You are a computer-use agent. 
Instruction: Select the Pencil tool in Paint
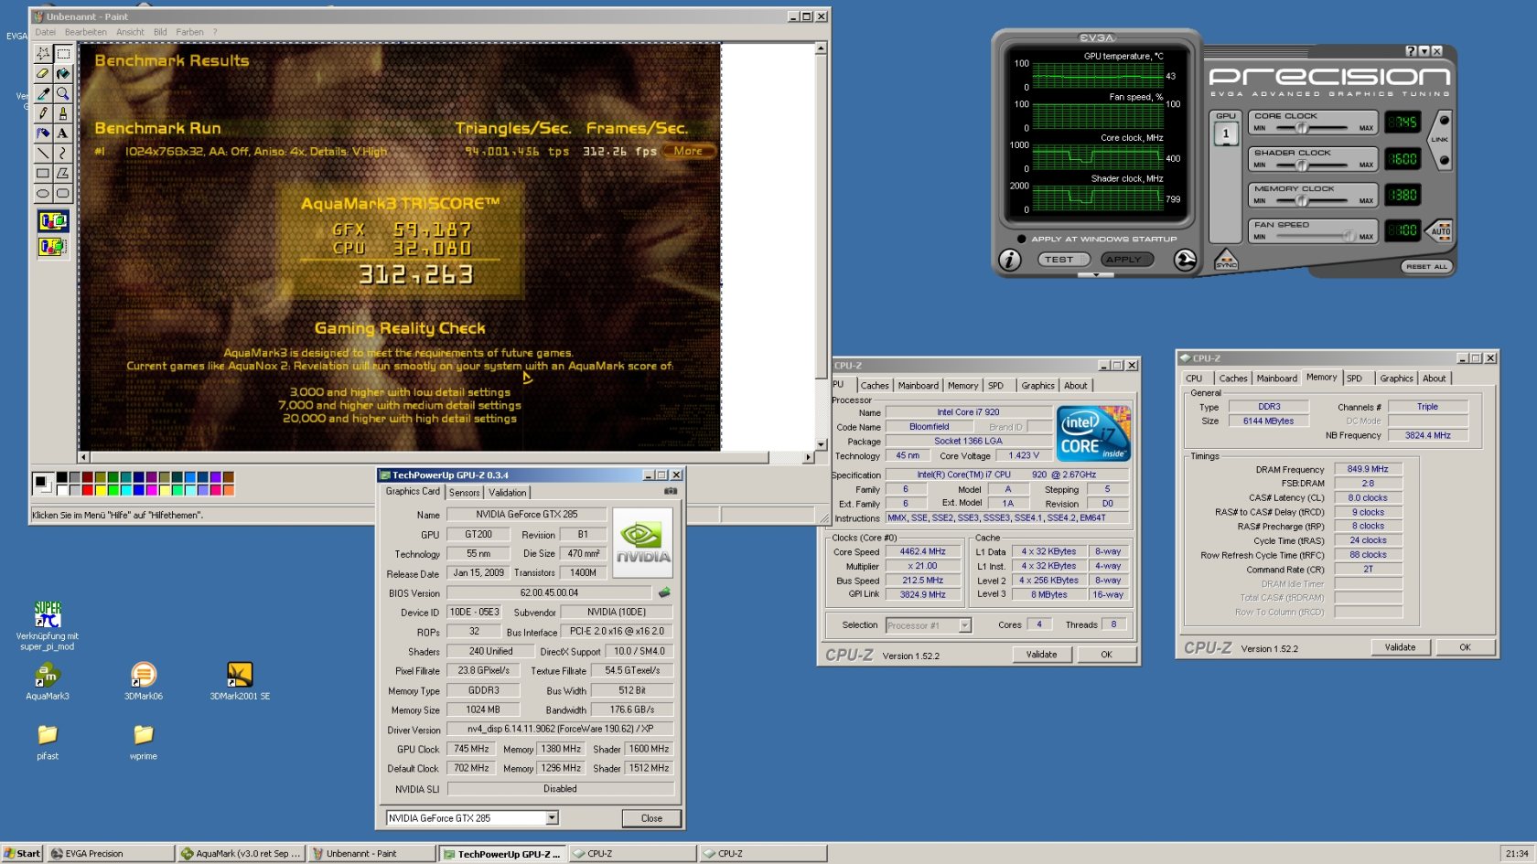click(x=43, y=113)
